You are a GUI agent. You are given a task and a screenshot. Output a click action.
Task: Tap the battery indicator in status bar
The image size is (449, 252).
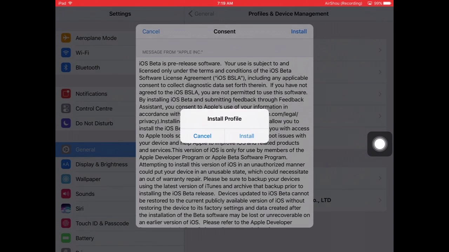pyautogui.click(x=387, y=3)
